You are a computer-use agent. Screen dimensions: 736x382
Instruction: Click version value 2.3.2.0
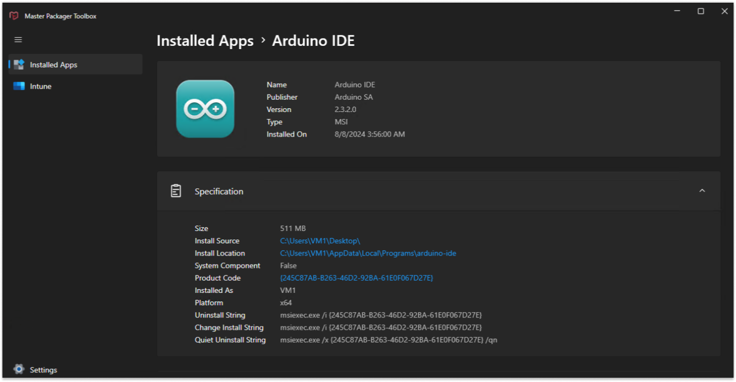[346, 109]
